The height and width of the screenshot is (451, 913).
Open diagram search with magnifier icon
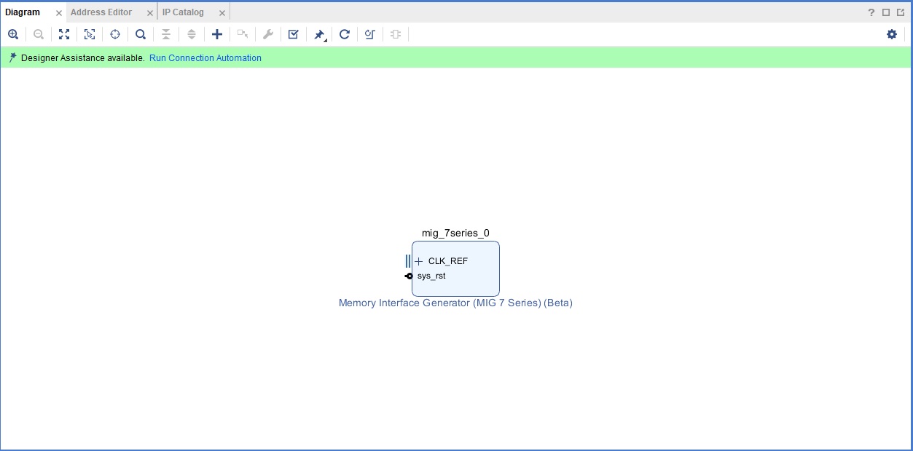tap(141, 34)
